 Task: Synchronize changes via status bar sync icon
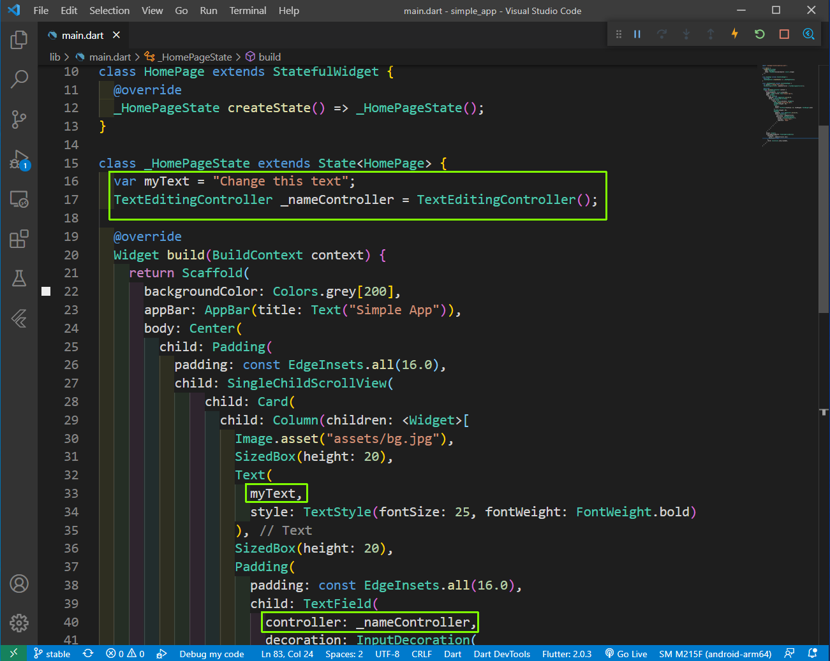coord(88,653)
